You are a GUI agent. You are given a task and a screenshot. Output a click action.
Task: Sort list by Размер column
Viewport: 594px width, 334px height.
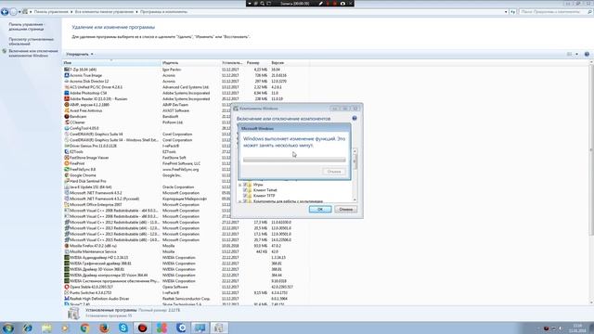pos(257,63)
